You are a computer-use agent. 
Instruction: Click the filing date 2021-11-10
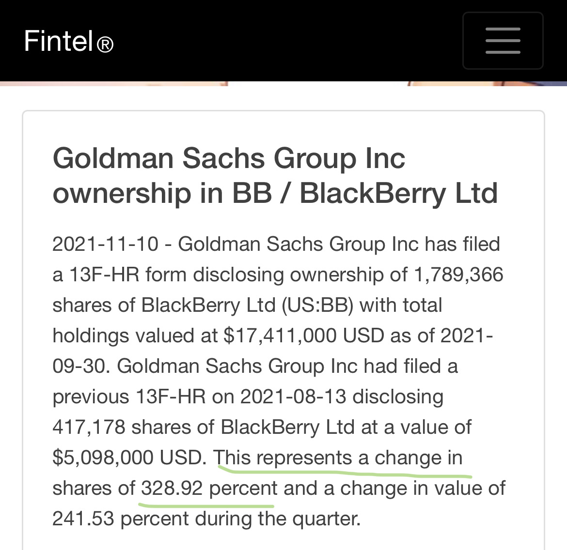coord(105,244)
